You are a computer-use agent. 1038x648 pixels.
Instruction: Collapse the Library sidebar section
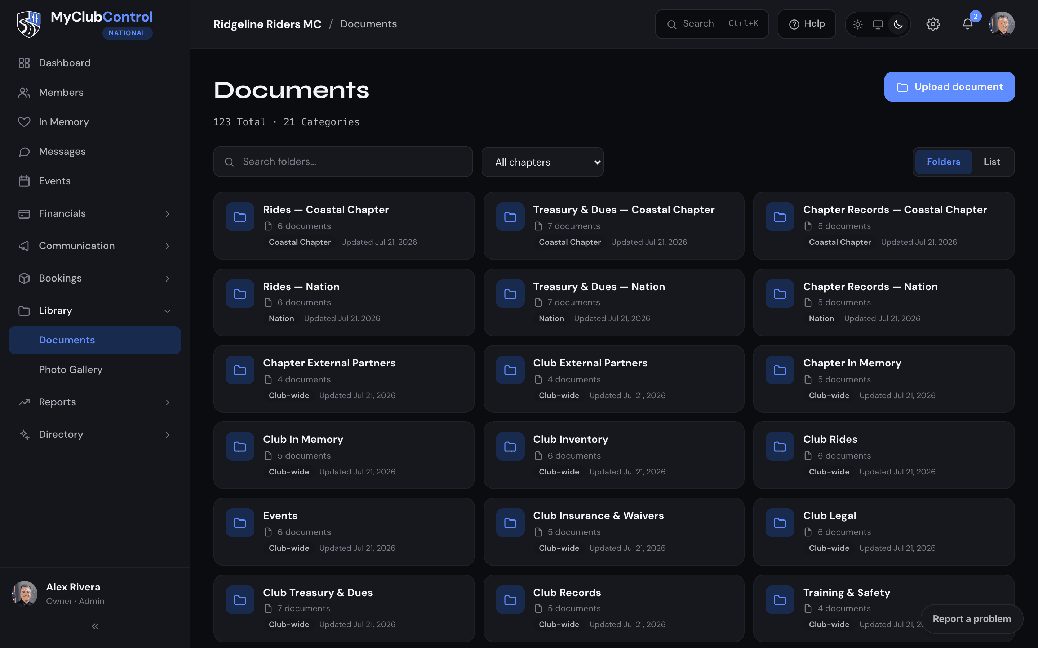coord(95,311)
